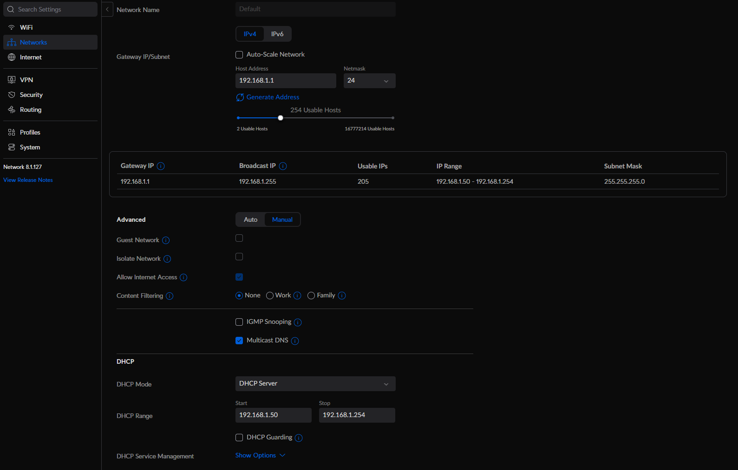Click the Internet globe icon
The width and height of the screenshot is (738, 470).
(12, 57)
